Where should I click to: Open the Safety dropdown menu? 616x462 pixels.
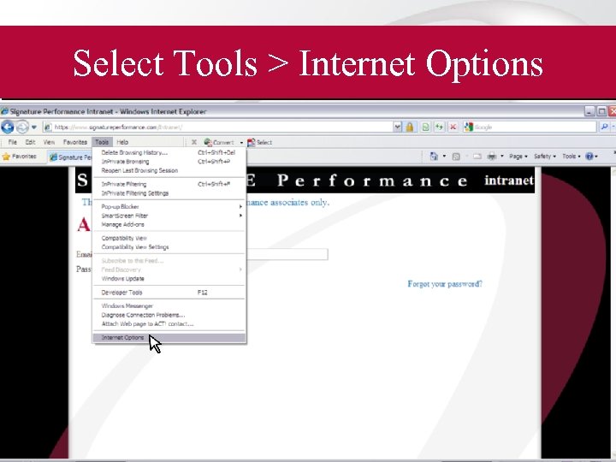(545, 157)
